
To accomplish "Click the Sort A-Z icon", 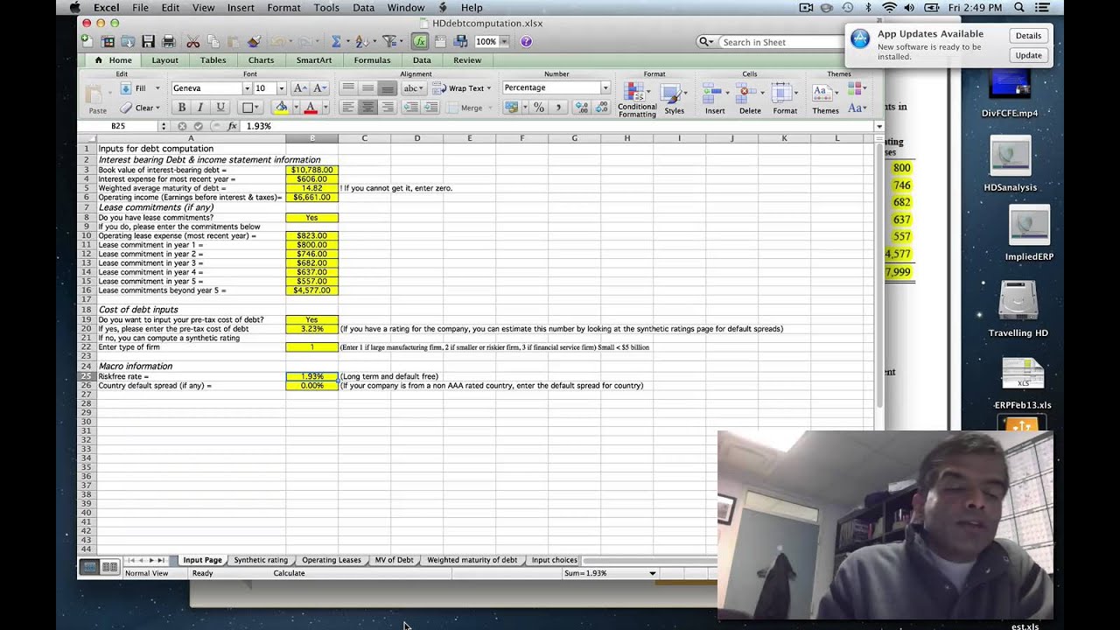I will tap(361, 41).
